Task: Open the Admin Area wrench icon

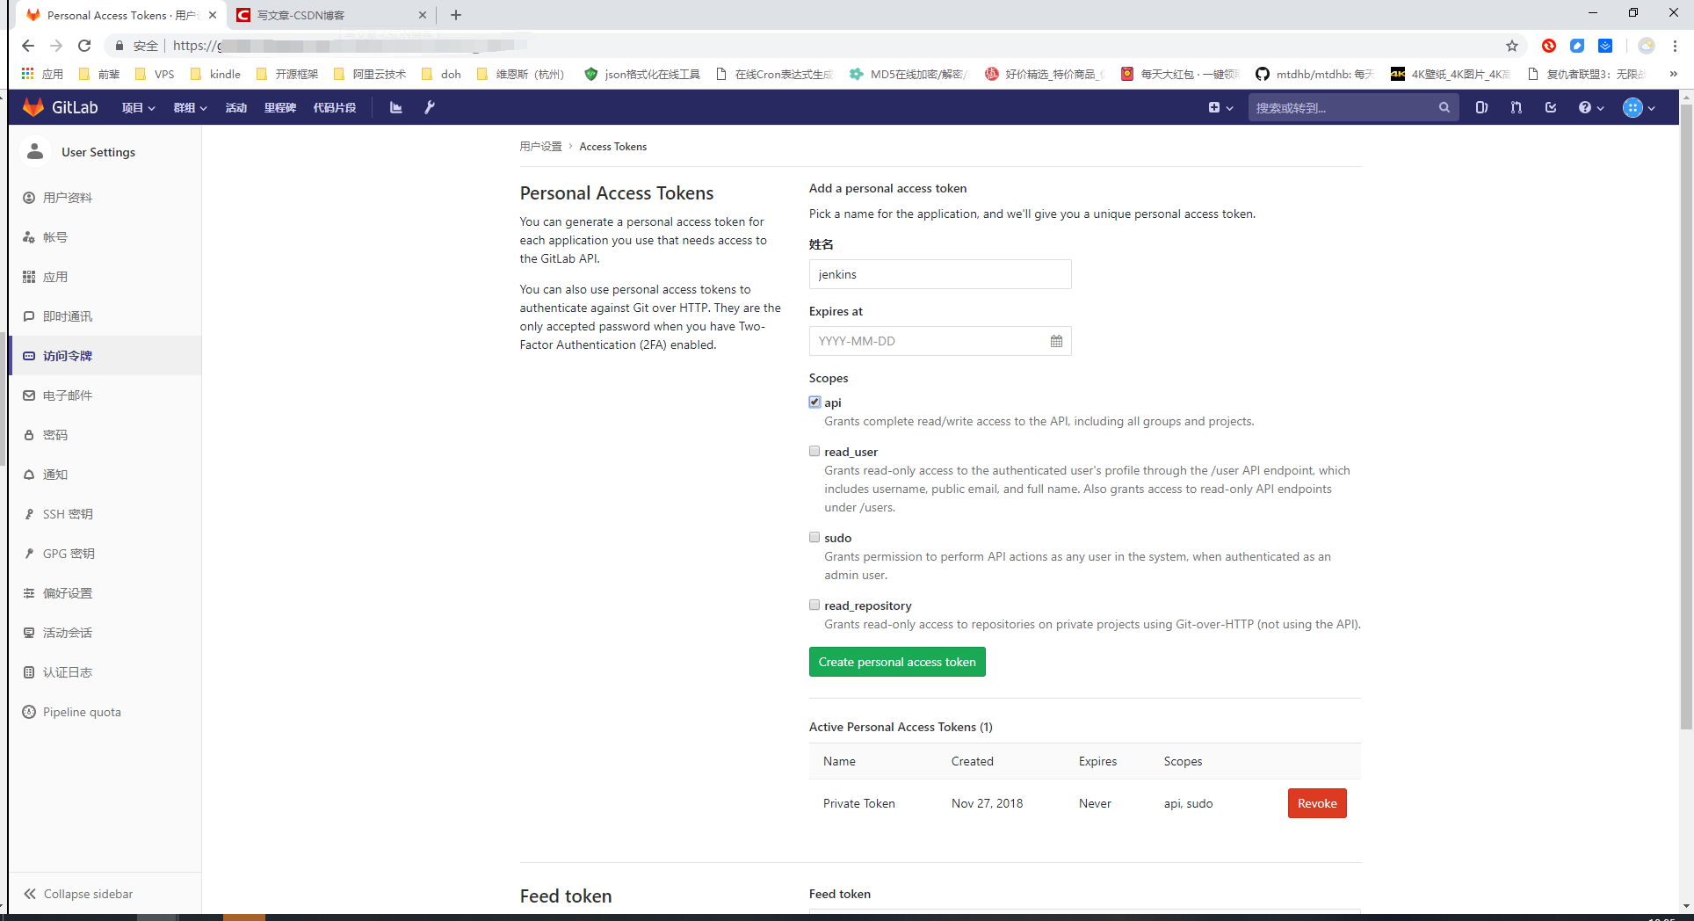Action: (x=430, y=107)
